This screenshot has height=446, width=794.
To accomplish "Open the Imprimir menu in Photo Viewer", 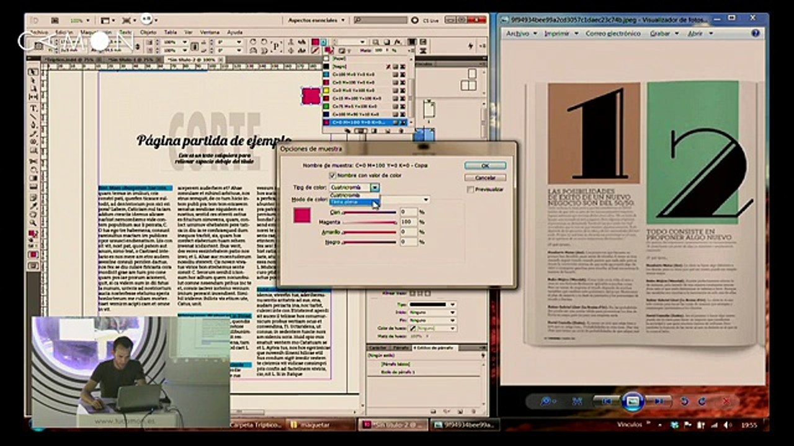I will pos(561,33).
